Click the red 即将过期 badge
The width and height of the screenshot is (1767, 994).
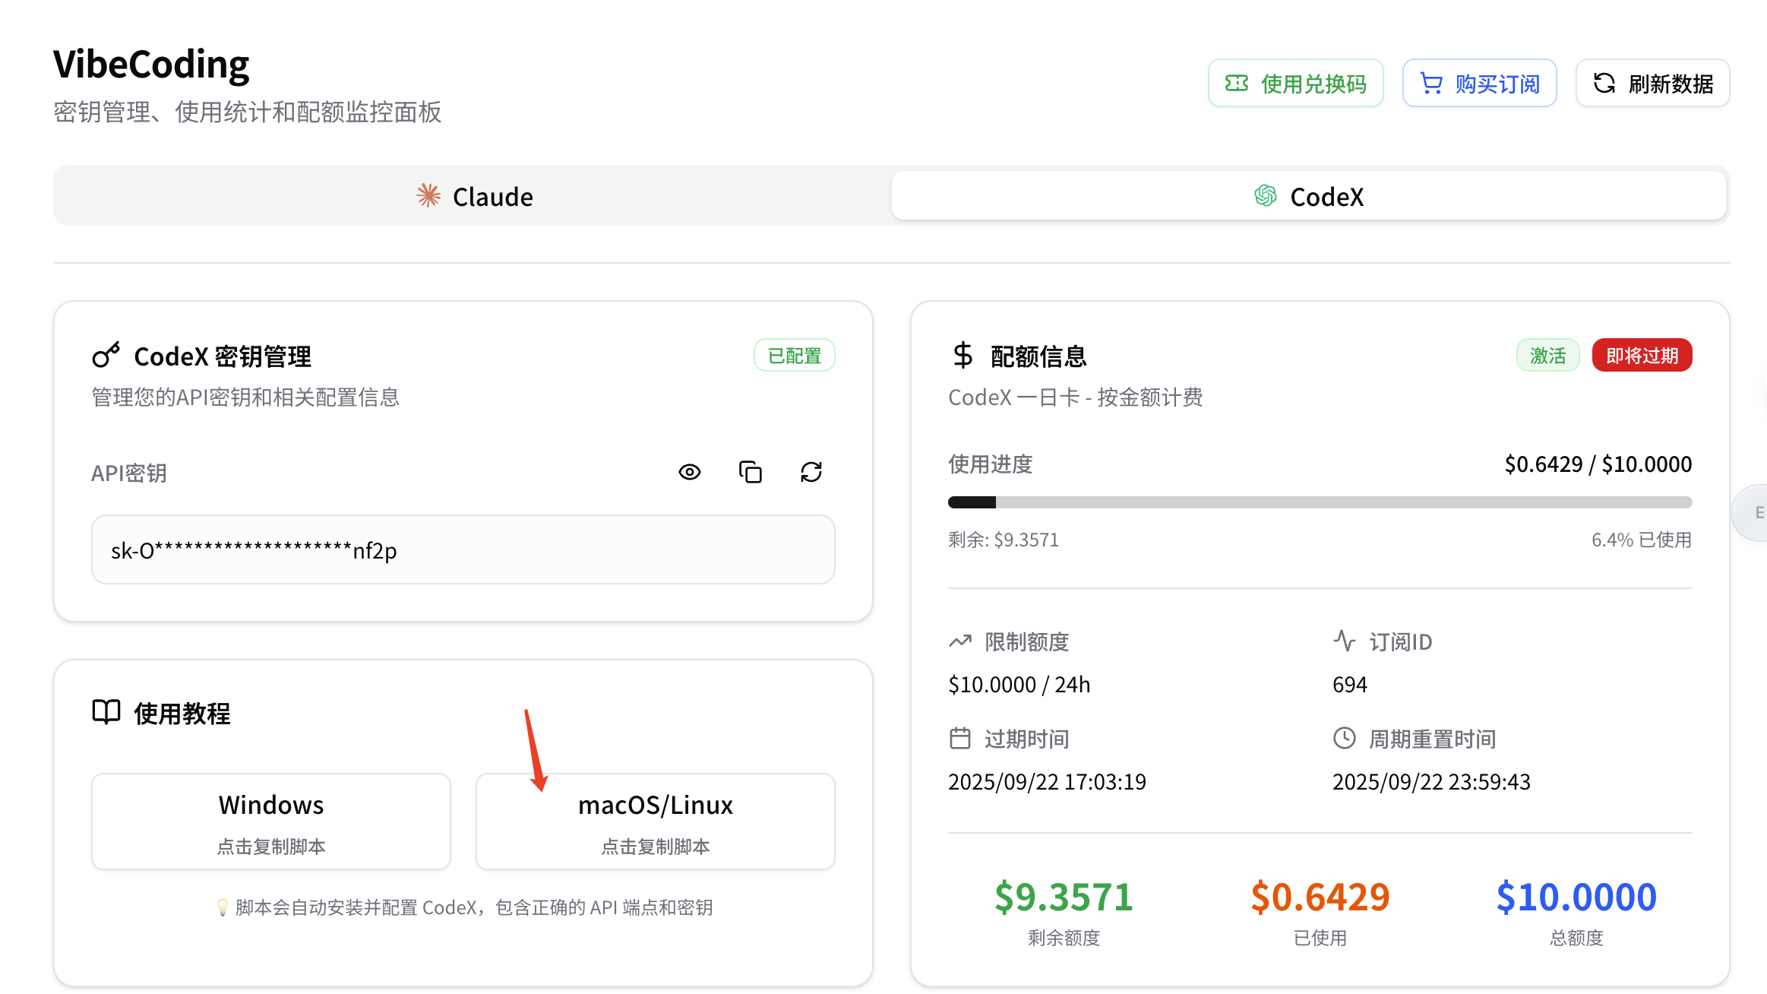point(1641,355)
